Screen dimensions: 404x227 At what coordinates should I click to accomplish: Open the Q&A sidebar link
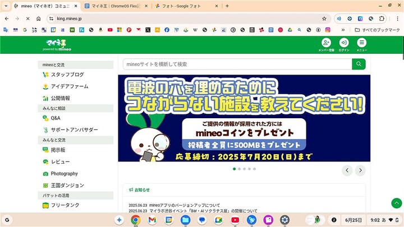coord(52,118)
